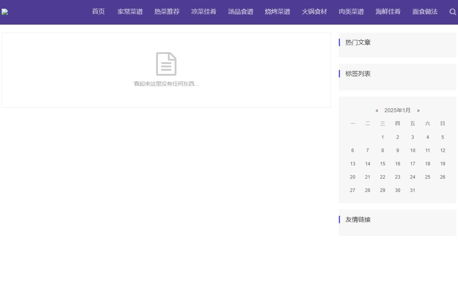Go to next month in calendar
Viewport: 458px width, 285px height.
pos(418,110)
